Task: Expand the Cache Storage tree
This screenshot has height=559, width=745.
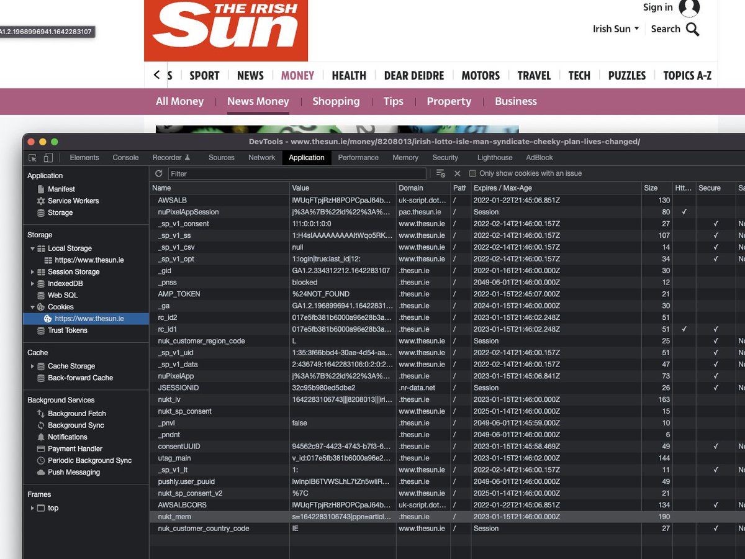Action: 32,366
